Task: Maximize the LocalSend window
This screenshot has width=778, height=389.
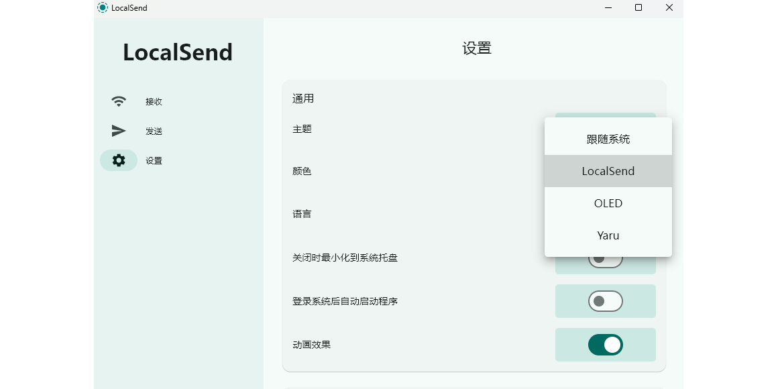Action: point(638,7)
